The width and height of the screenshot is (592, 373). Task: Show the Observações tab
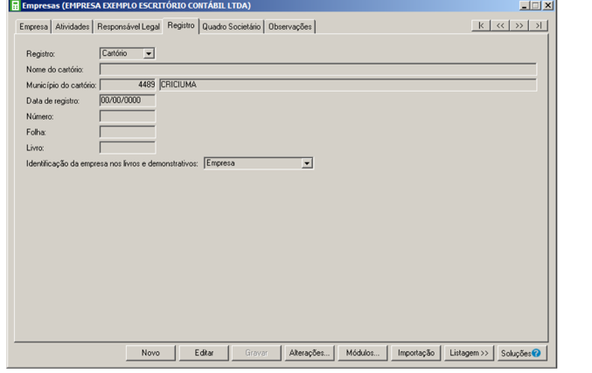click(x=289, y=27)
